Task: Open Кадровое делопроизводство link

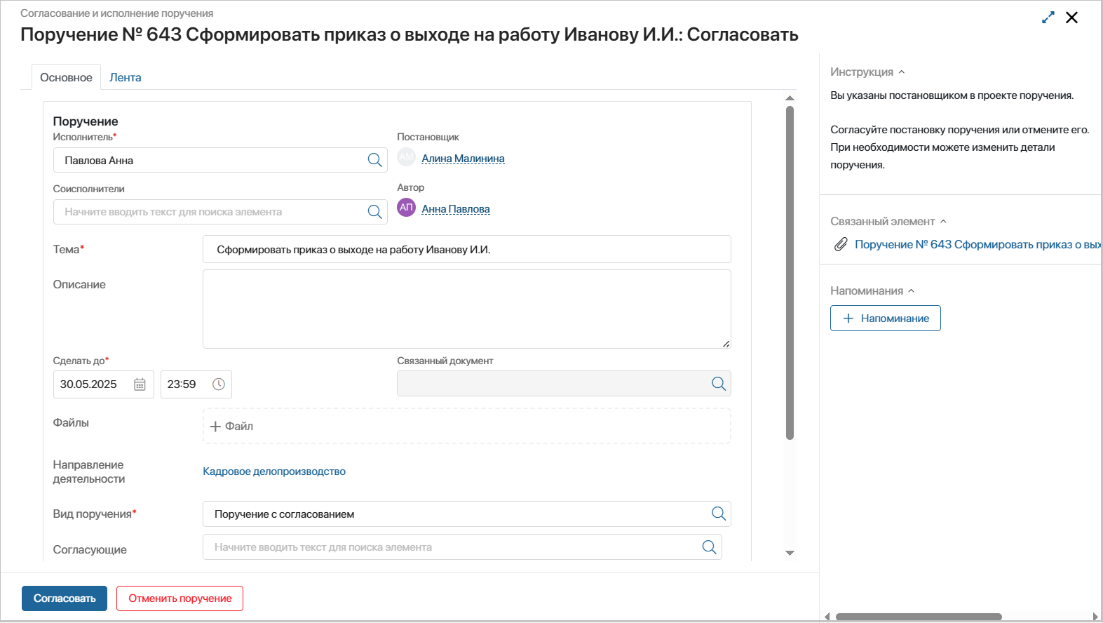Action: click(x=273, y=471)
